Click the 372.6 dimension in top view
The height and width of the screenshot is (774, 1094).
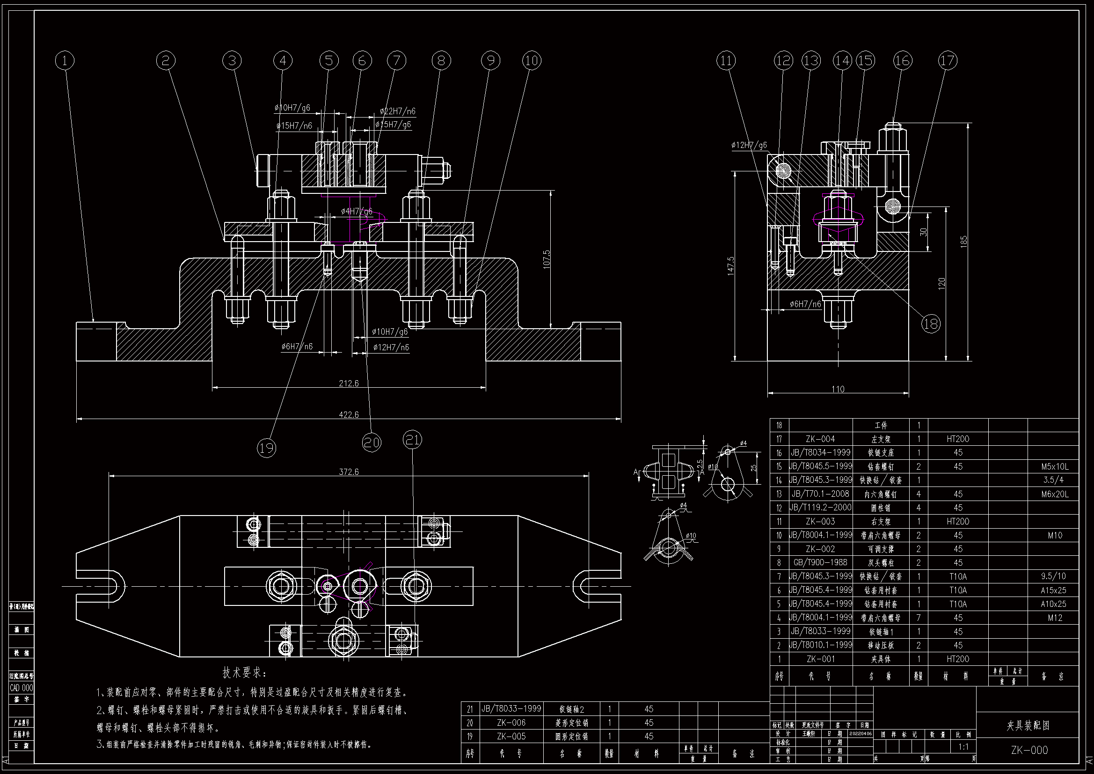point(348,472)
